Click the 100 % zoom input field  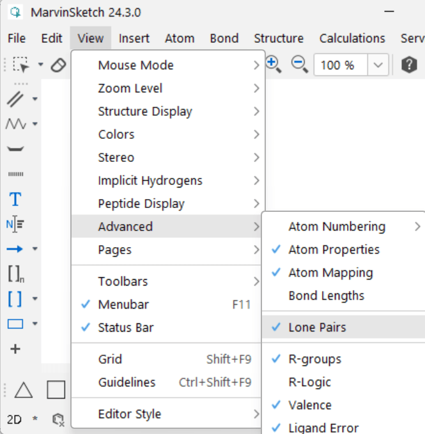click(x=341, y=65)
